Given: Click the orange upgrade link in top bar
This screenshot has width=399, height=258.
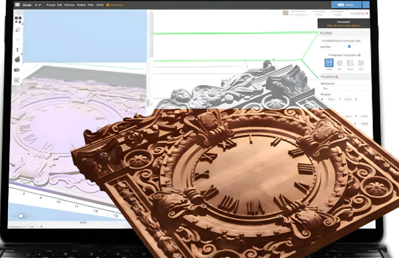Looking at the screenshot, I should [x=116, y=5].
